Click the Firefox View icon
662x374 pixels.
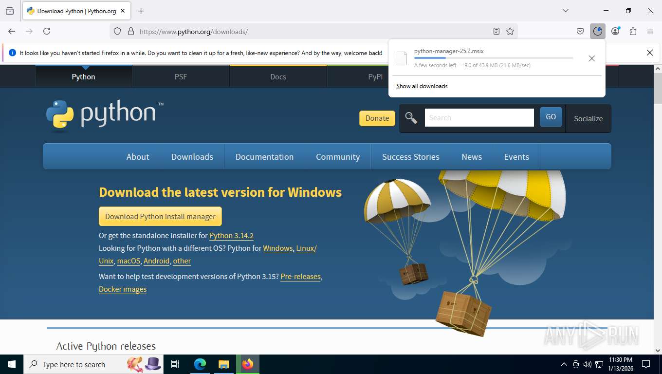tap(10, 11)
